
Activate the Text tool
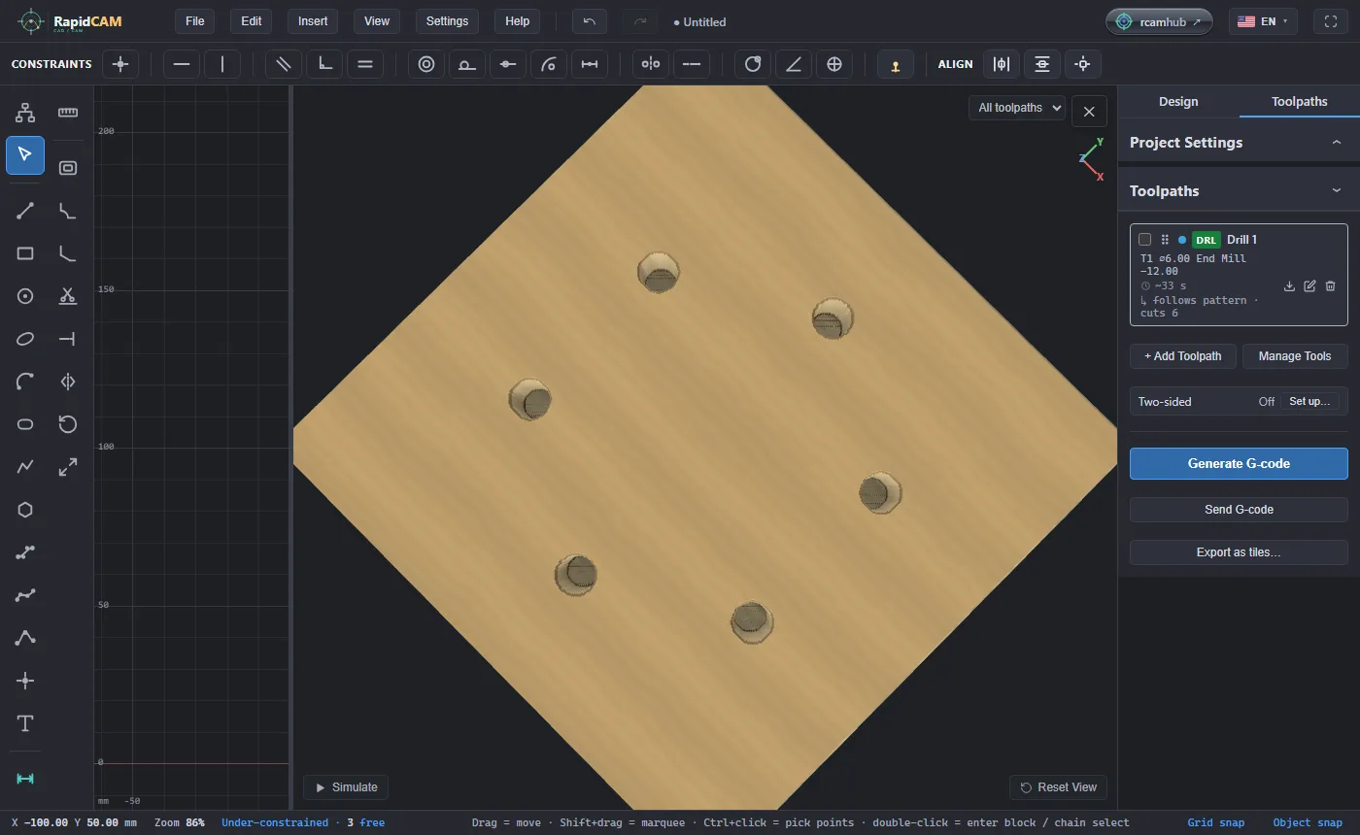click(x=25, y=723)
